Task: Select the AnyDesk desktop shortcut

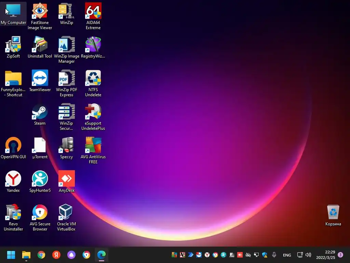Action: pyautogui.click(x=67, y=181)
